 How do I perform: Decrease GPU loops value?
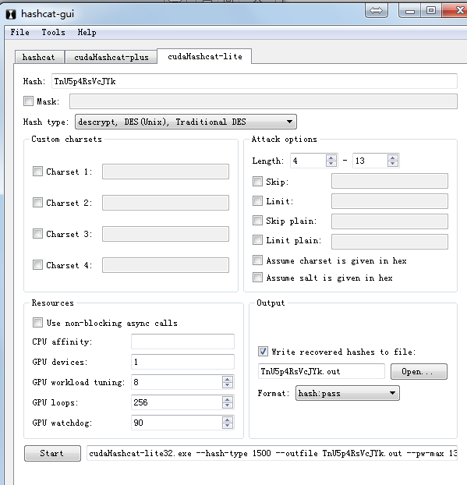(x=228, y=405)
